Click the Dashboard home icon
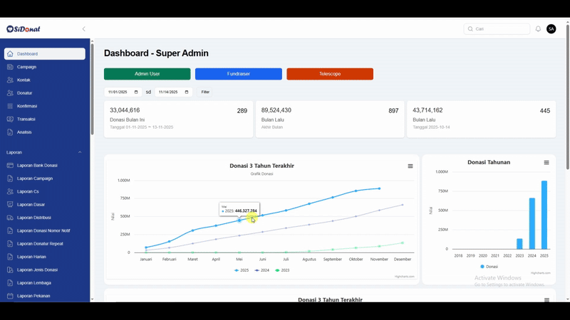Image resolution: width=570 pixels, height=320 pixels. click(10, 54)
